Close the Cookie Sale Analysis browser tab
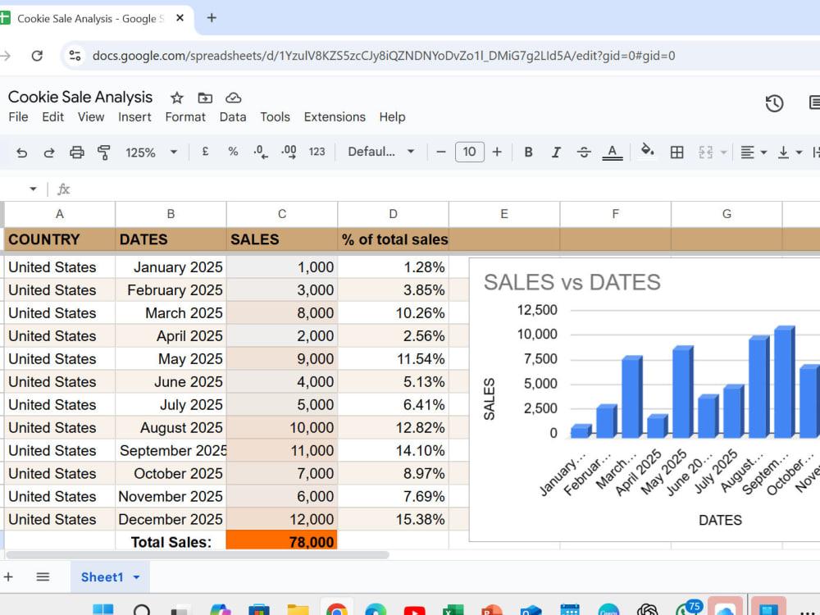This screenshot has width=820, height=615. [x=180, y=18]
